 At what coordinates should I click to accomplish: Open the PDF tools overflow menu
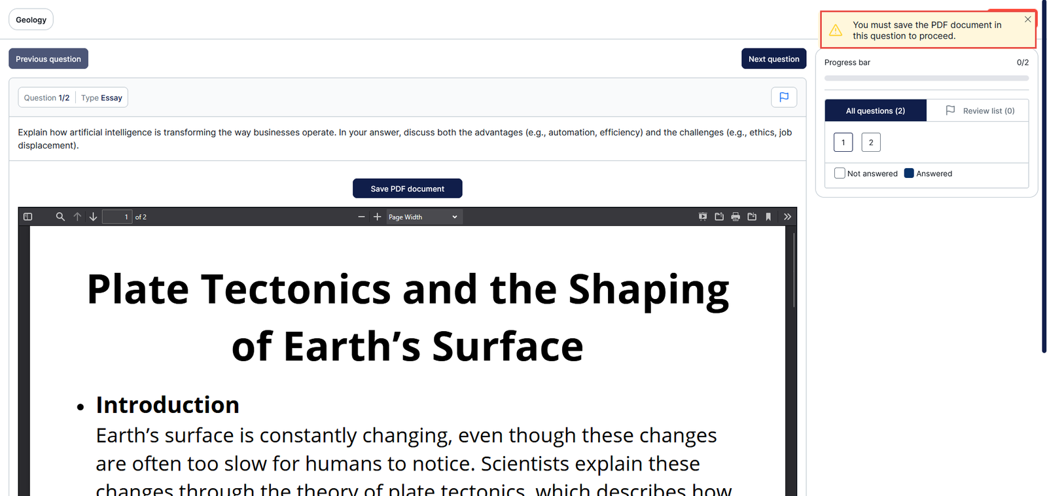pyautogui.click(x=787, y=217)
